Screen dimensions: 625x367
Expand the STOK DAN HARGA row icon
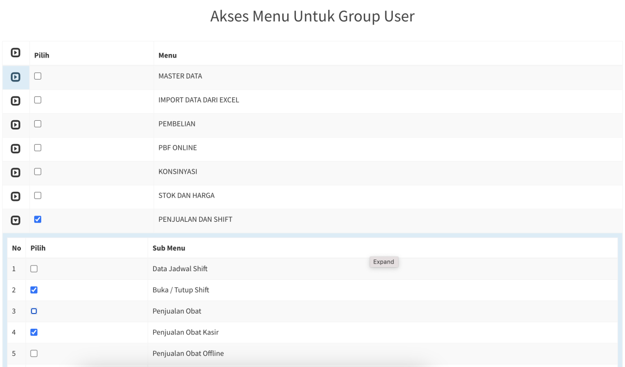pos(16,196)
